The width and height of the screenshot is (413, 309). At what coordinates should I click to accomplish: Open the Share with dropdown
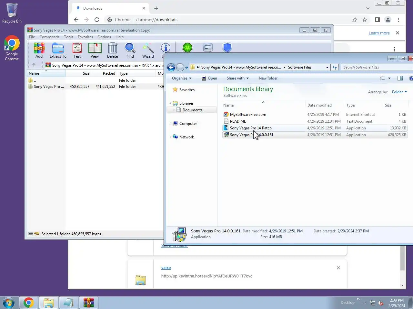pos(238,78)
